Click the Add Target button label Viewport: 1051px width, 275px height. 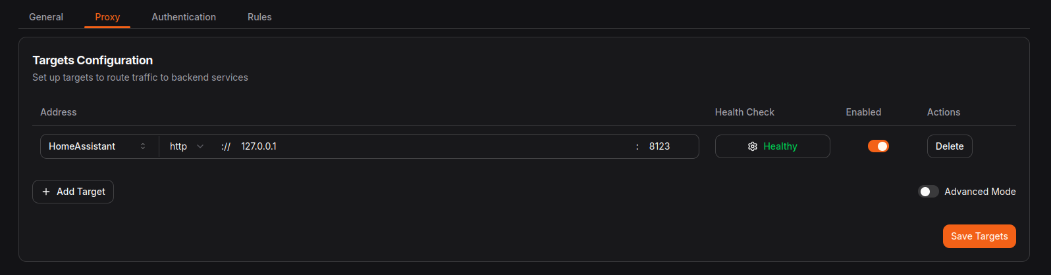[x=81, y=192]
